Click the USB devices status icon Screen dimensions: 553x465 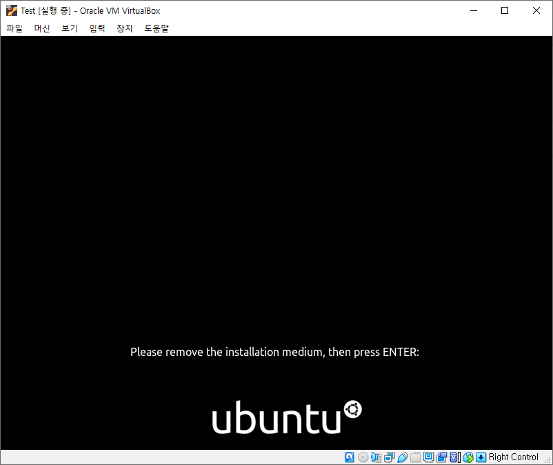[x=403, y=457]
